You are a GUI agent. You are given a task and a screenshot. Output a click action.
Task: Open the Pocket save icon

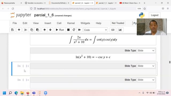pyautogui.click(x=163, y=9)
